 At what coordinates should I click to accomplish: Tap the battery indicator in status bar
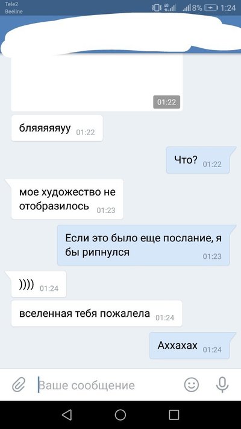[210, 8]
